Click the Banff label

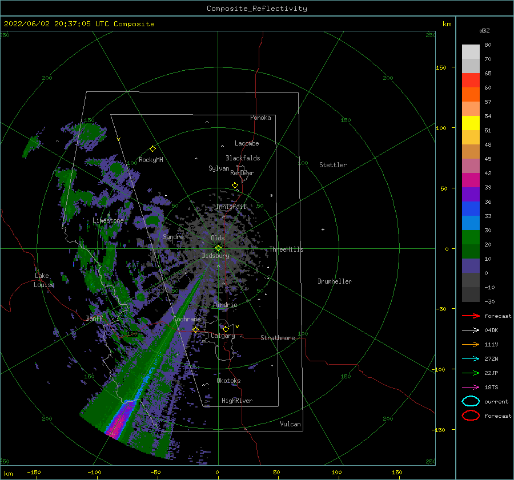(x=94, y=318)
